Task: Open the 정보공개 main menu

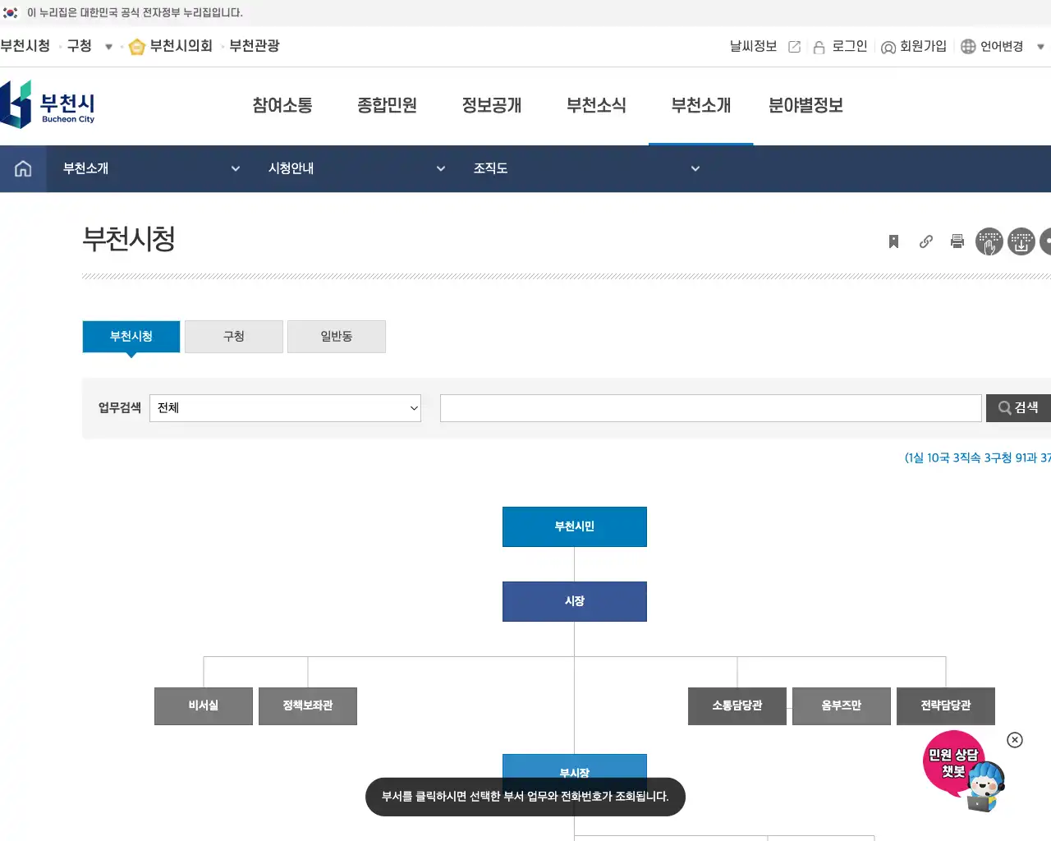Action: tap(492, 105)
